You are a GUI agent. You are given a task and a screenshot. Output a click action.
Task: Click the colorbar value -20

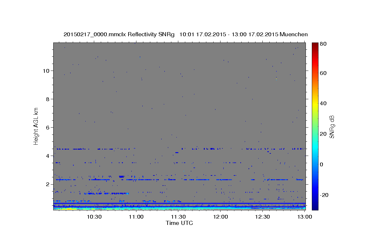click(x=324, y=195)
